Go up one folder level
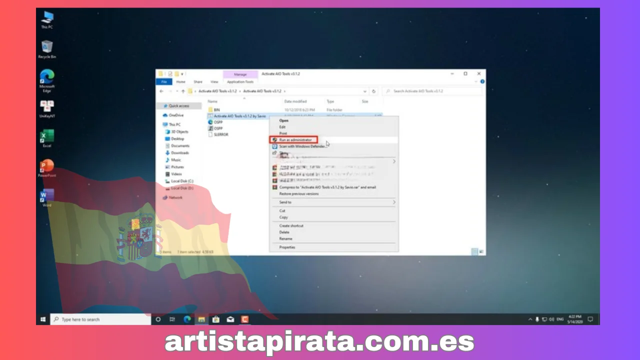 click(183, 91)
